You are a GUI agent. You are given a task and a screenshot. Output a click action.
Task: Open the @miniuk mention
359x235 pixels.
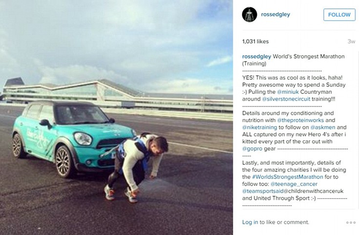pyautogui.click(x=288, y=92)
